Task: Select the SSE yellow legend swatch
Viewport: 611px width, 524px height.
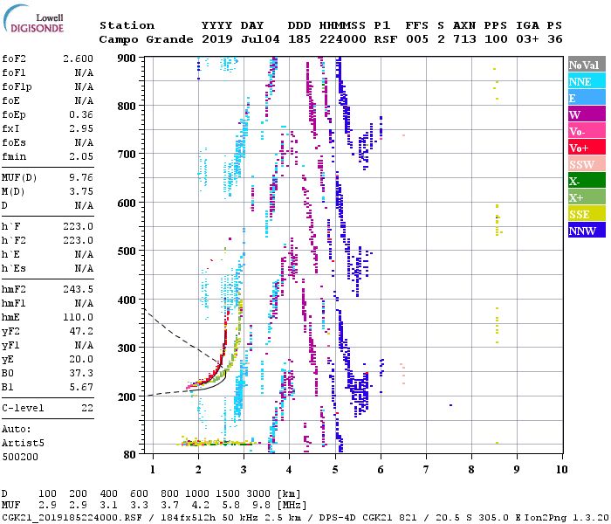Action: (x=587, y=214)
